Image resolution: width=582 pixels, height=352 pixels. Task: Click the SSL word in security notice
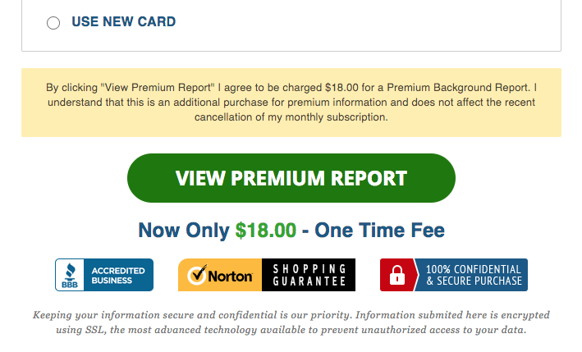click(95, 330)
